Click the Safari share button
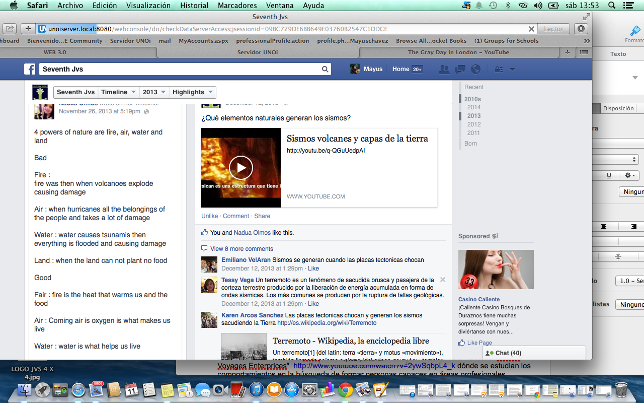 (x=10, y=29)
